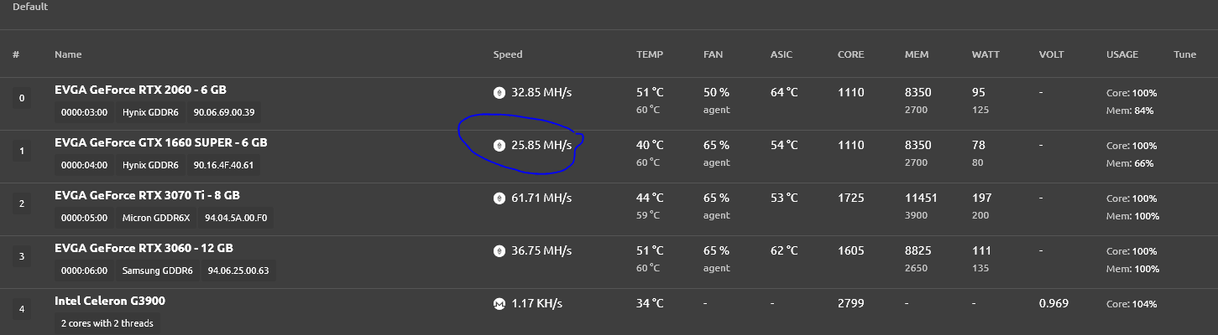Select the EVGA GeForce GTX 1660 SUPER name
The width and height of the screenshot is (1218, 335).
tap(161, 142)
